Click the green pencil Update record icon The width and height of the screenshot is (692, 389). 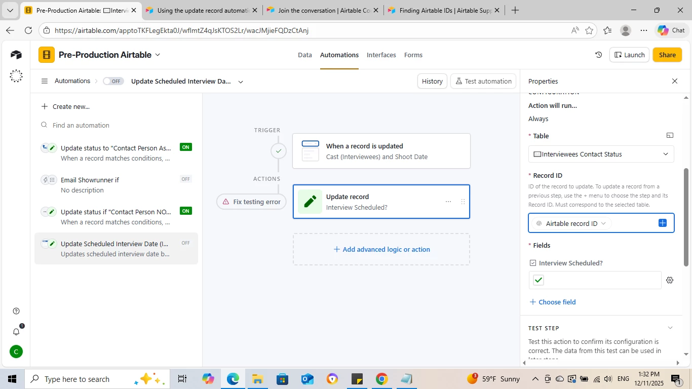point(310,202)
